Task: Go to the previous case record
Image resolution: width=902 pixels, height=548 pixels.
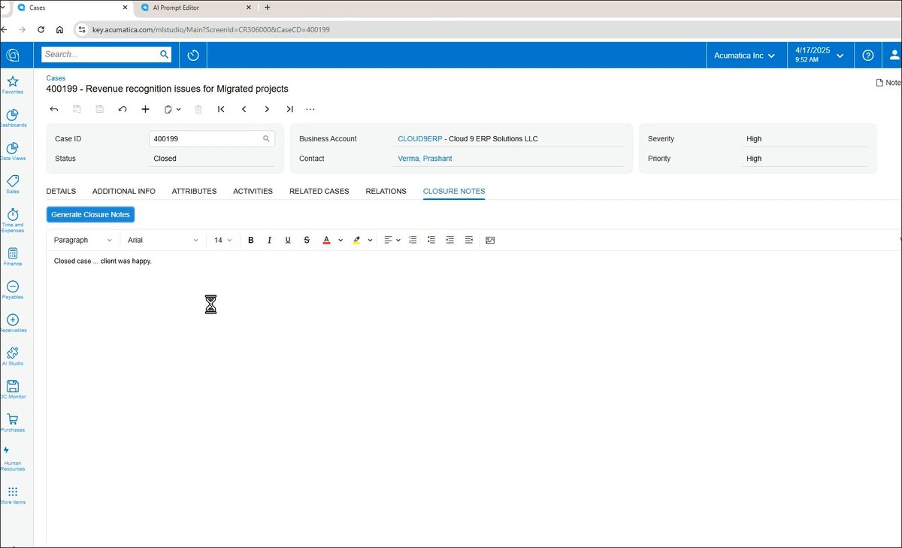Action: (x=244, y=109)
